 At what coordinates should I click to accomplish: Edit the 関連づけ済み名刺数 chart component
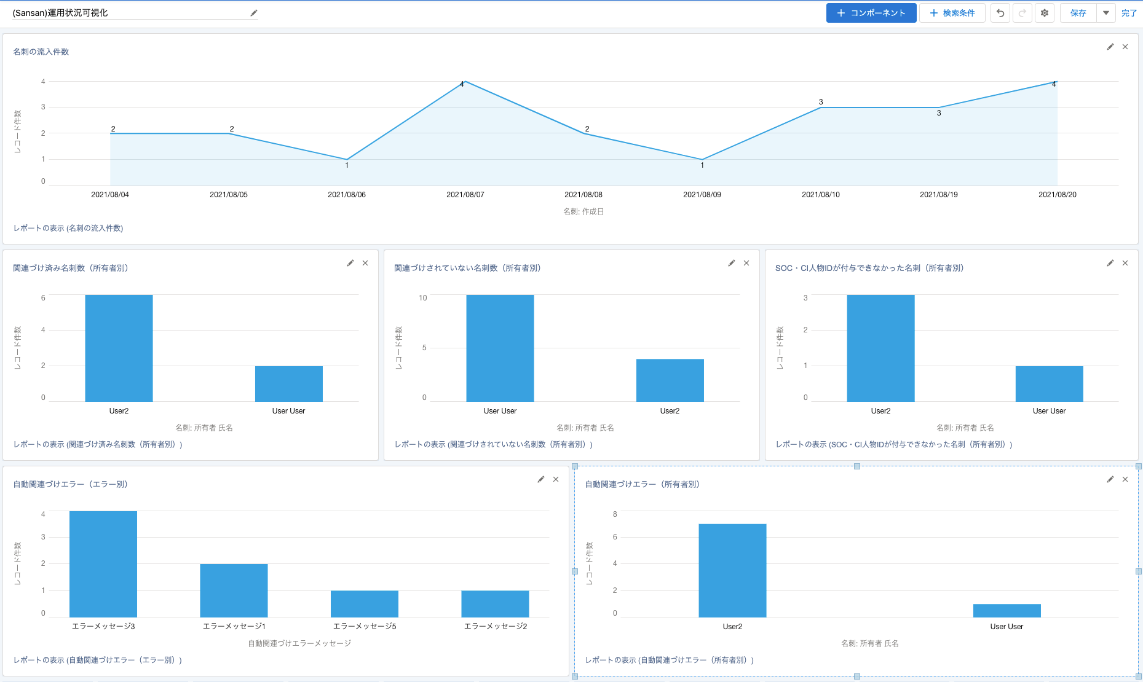point(350,263)
